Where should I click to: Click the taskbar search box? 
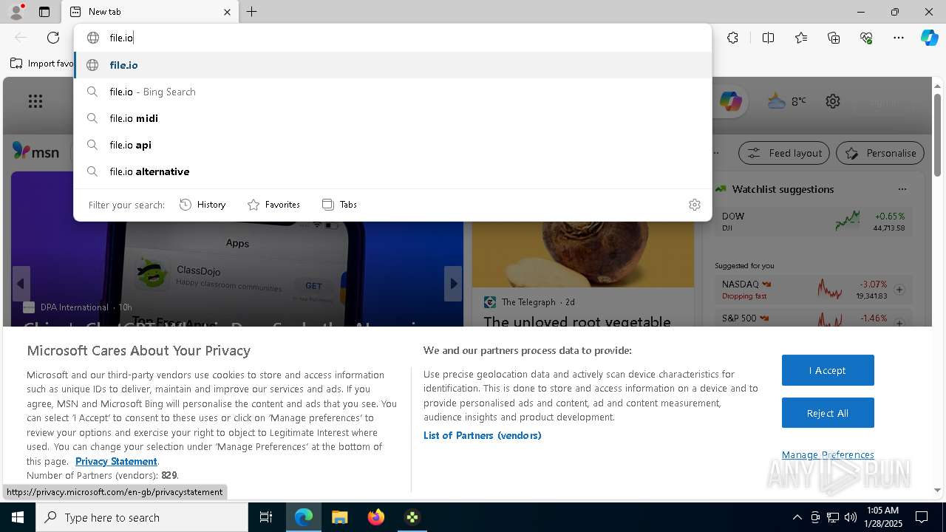click(x=142, y=517)
